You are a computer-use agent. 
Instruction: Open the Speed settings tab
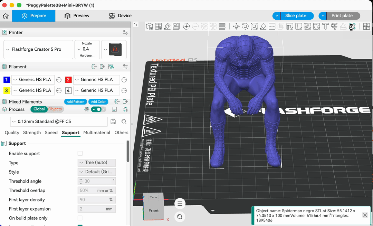pos(51,132)
